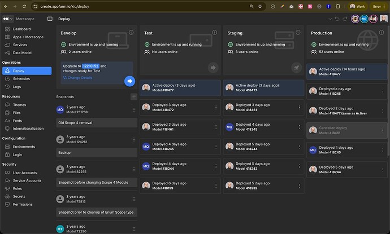Open options for Staging Model 418243 deploy

click(x=299, y=166)
